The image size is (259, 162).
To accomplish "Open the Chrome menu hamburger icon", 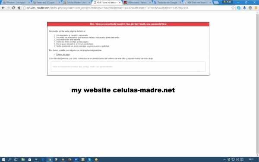I will (x=256, y=8).
